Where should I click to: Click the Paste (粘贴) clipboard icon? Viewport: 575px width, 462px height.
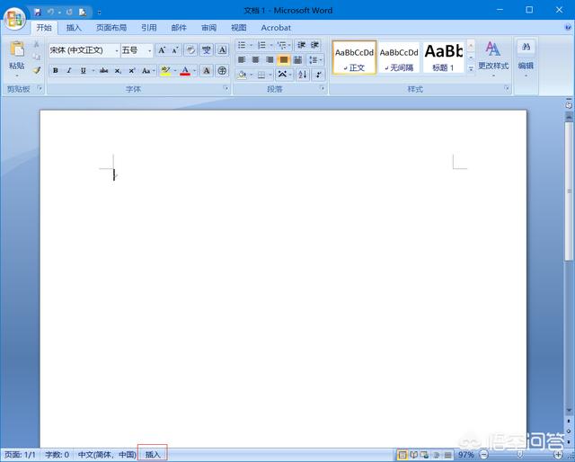[17, 49]
